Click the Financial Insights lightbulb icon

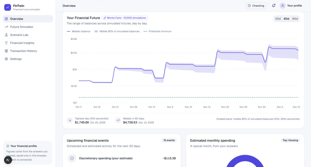6,43
